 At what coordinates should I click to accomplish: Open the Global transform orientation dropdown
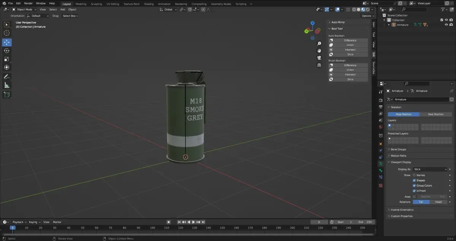(x=168, y=9)
